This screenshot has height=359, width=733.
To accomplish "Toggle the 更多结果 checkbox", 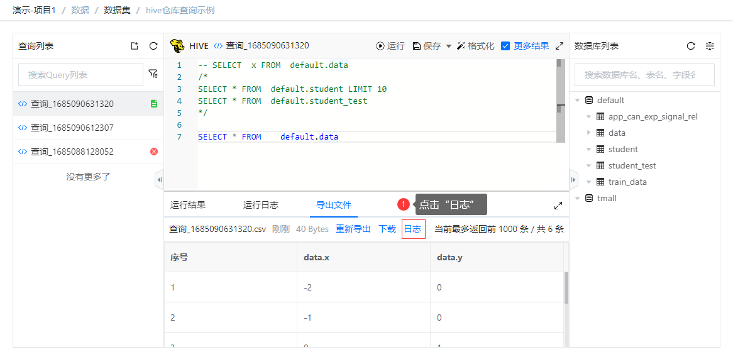I will tap(505, 46).
